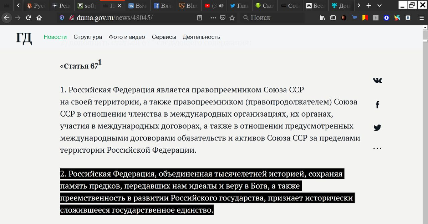The height and width of the screenshot is (224, 428).
Task: Show the insecure connection lock info
Action: [x=71, y=17]
